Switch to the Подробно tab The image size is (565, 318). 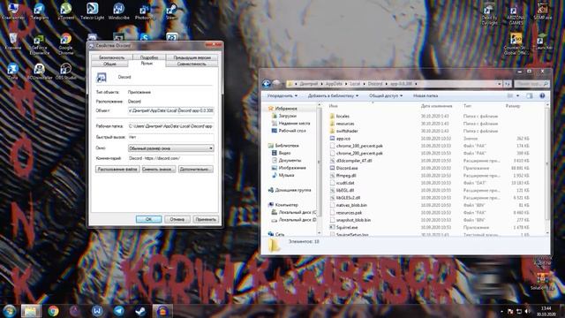(x=149, y=57)
